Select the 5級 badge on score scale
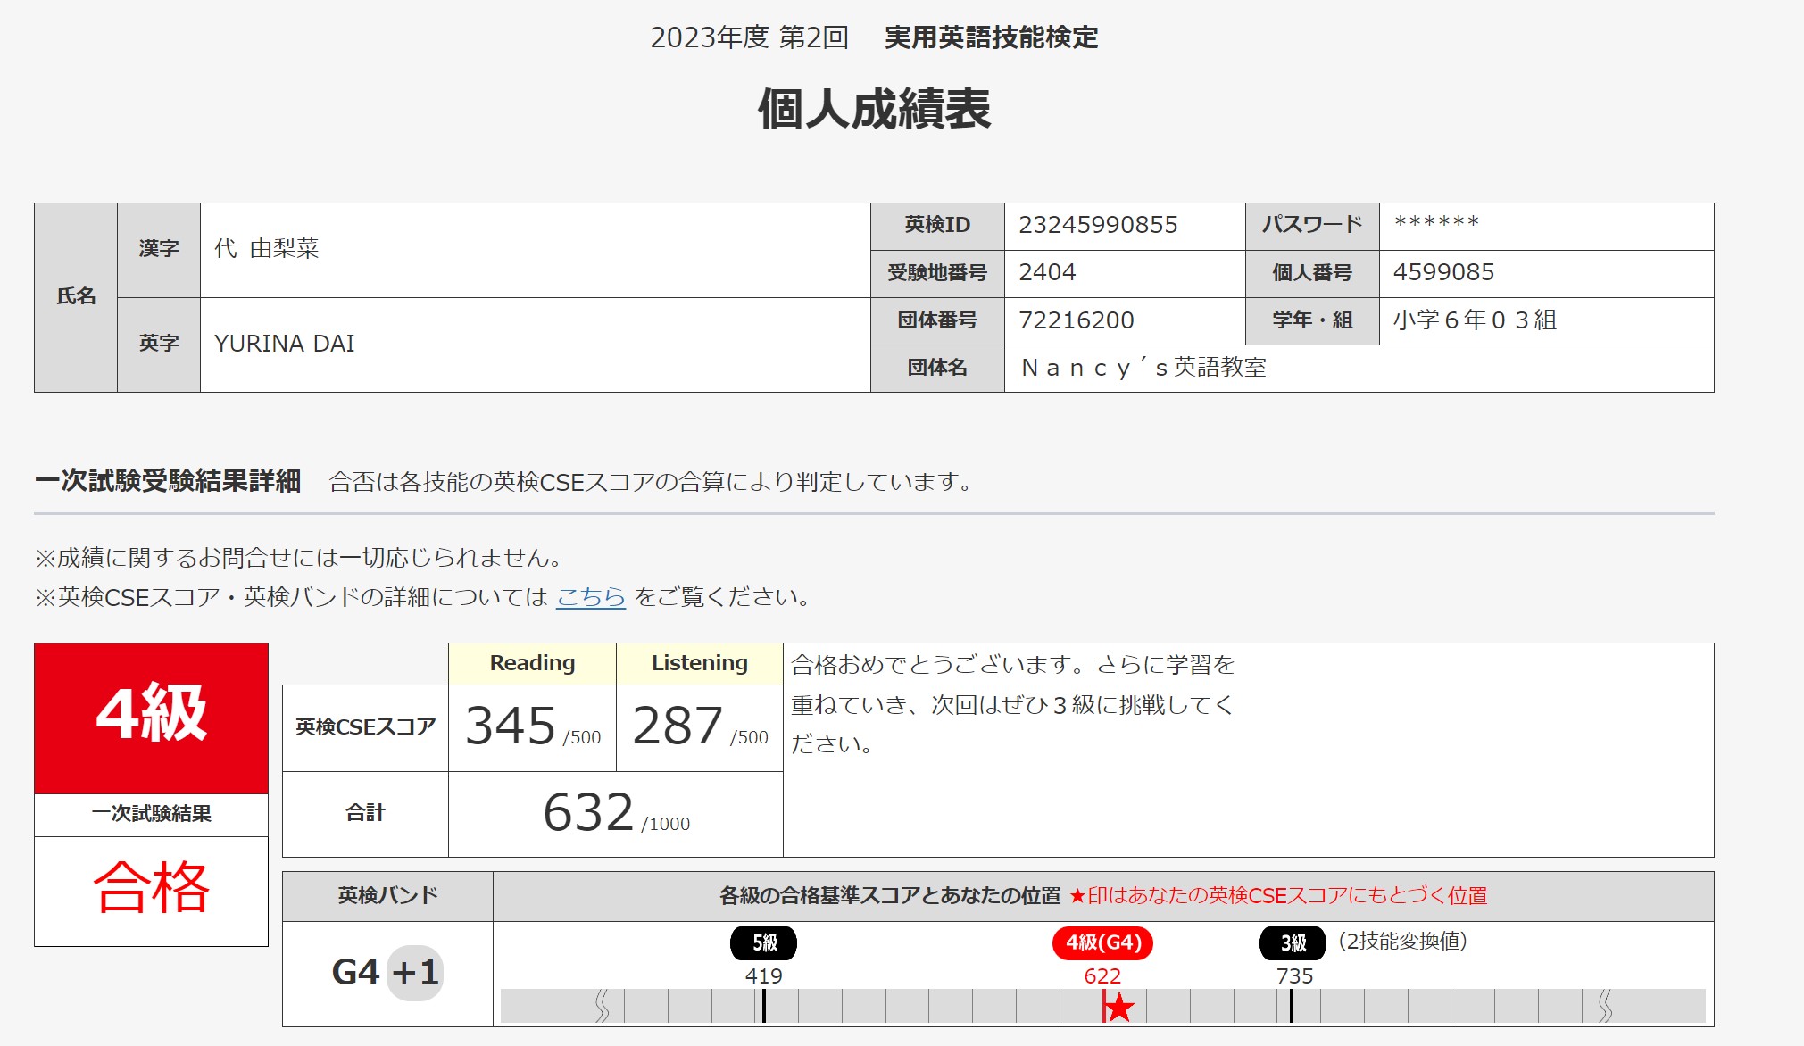This screenshot has width=1804, height=1046. (763, 942)
